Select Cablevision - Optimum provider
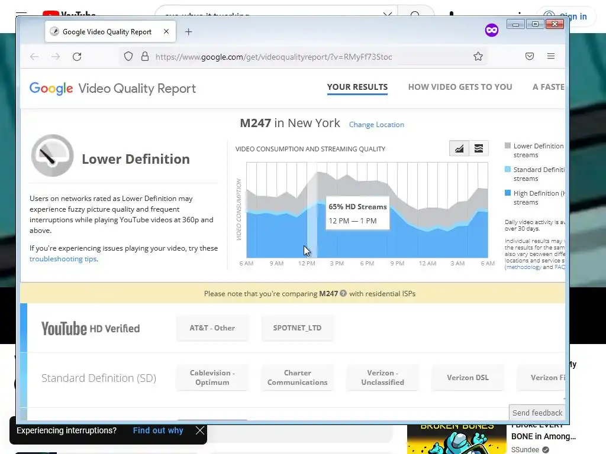 [212, 378]
